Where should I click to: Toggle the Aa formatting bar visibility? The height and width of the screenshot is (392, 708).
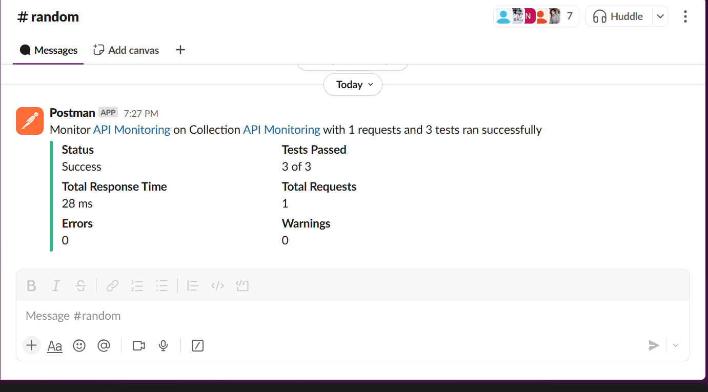click(54, 345)
